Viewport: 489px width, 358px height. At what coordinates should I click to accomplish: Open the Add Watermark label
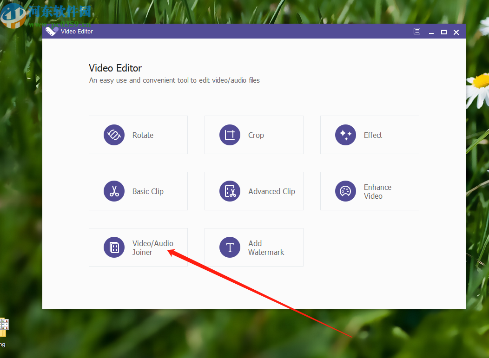tap(266, 247)
